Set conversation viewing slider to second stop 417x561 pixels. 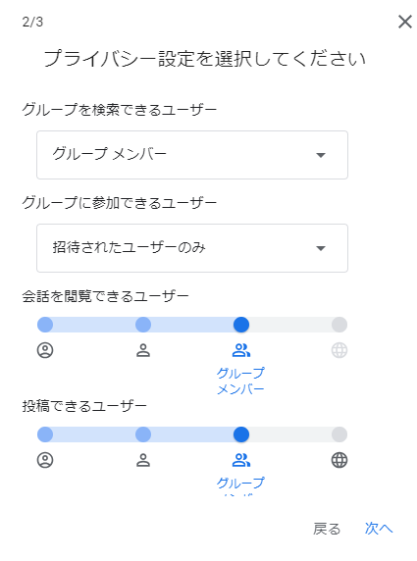pos(143,325)
